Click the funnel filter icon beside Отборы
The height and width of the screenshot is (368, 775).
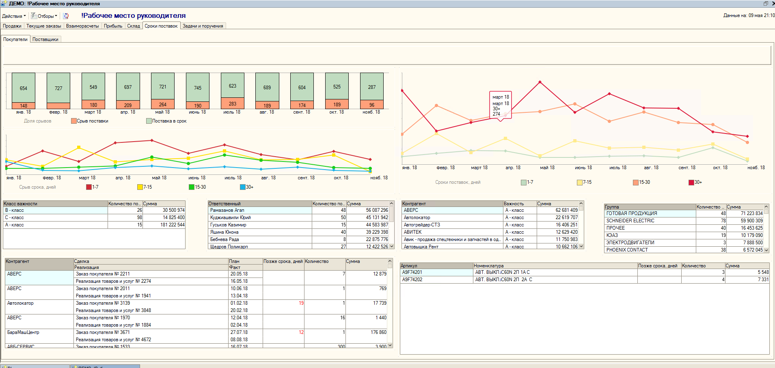pos(34,16)
